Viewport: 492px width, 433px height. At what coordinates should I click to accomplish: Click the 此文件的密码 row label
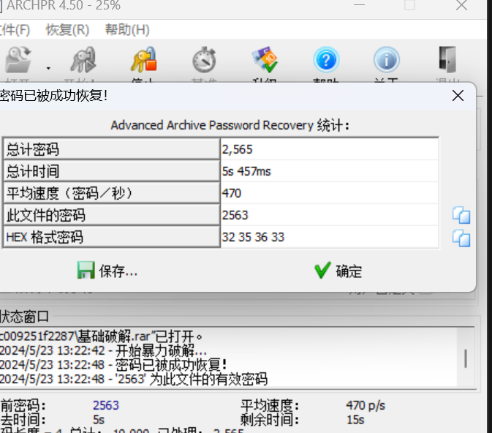click(x=111, y=215)
